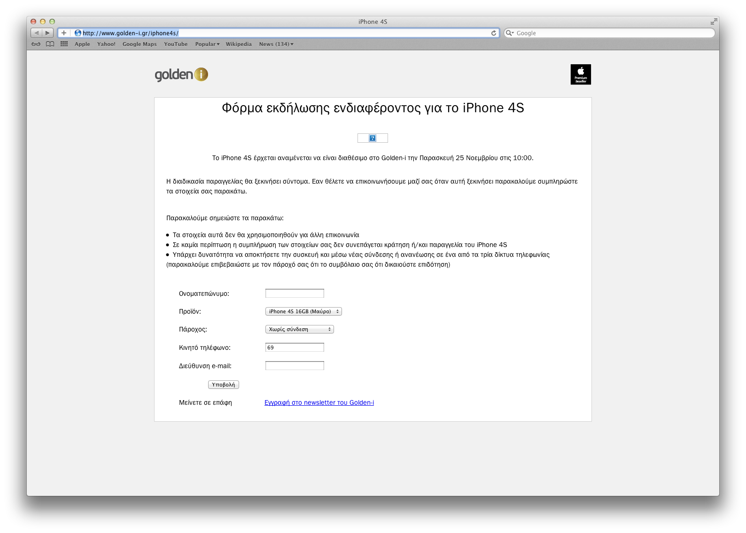Click the browser Back arrow button
Screen dimensions: 746x533
tap(36, 33)
